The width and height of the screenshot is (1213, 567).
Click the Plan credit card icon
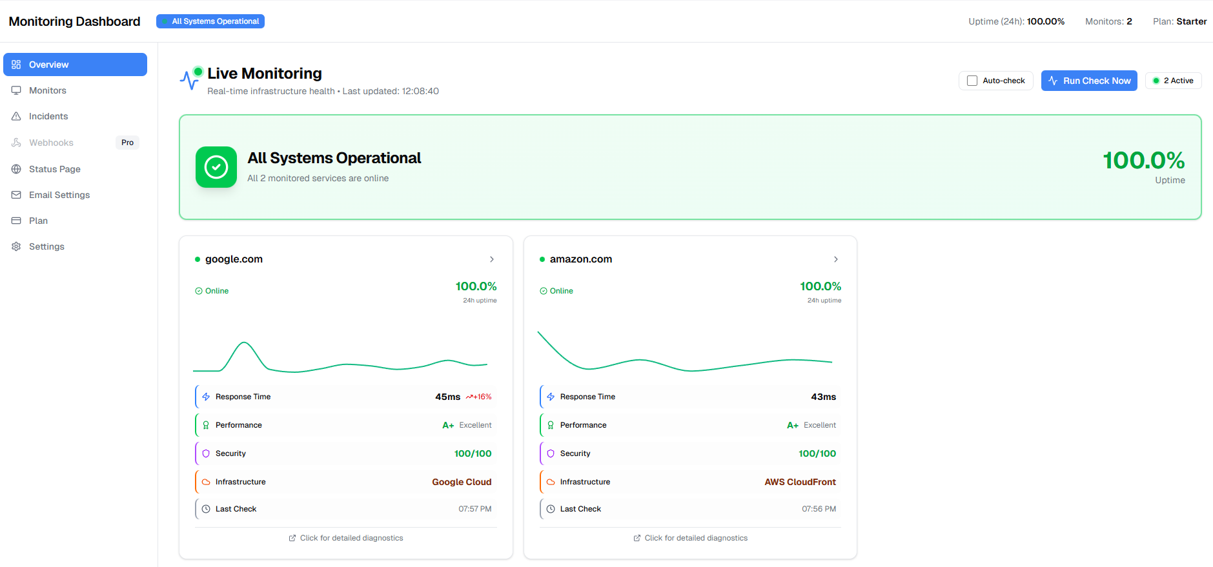16,221
